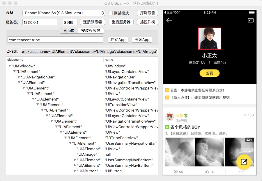Click the server IP address field
The height and width of the screenshot is (181, 262).
coord(40,22)
